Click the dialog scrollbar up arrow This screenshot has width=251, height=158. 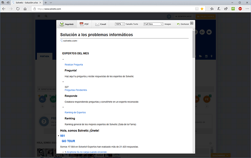pos(194,29)
